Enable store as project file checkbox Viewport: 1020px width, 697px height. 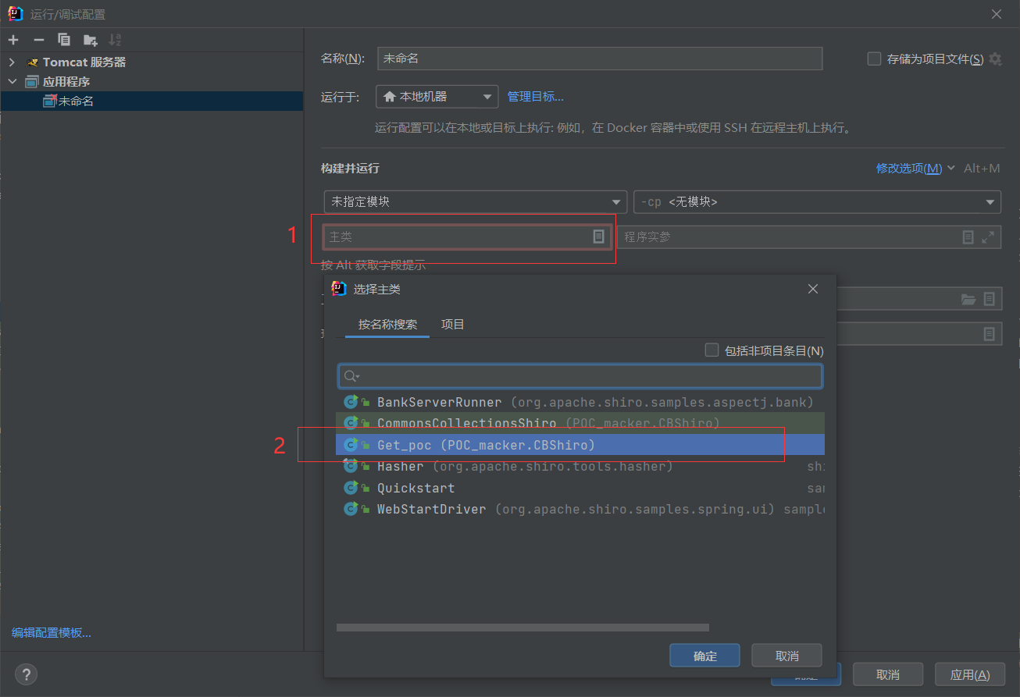875,59
